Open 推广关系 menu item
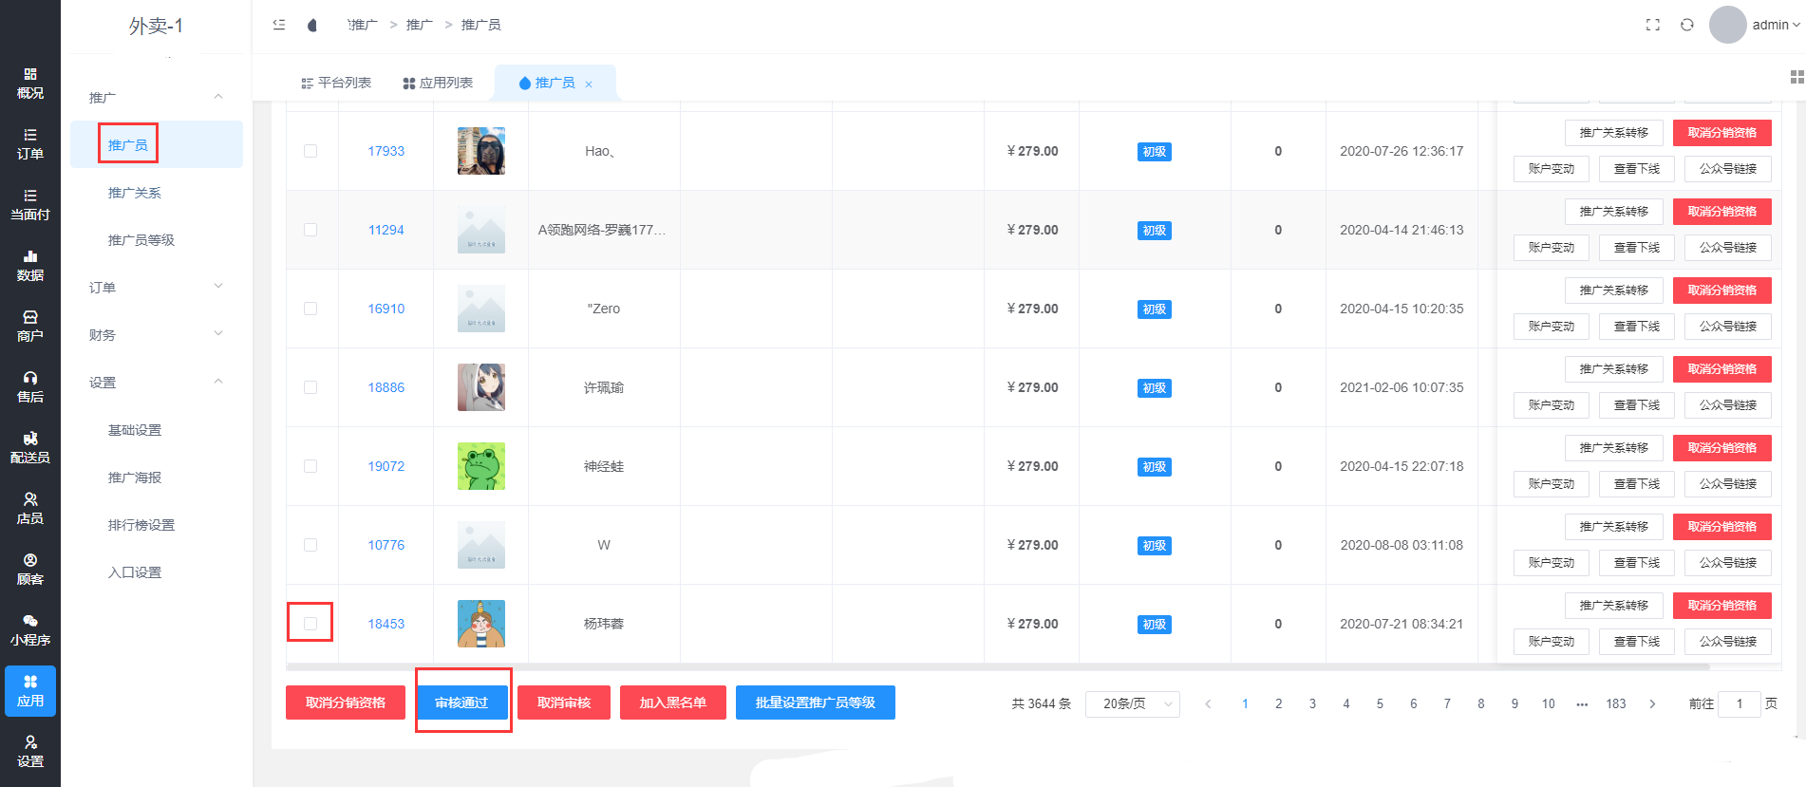1806x787 pixels. point(135,193)
